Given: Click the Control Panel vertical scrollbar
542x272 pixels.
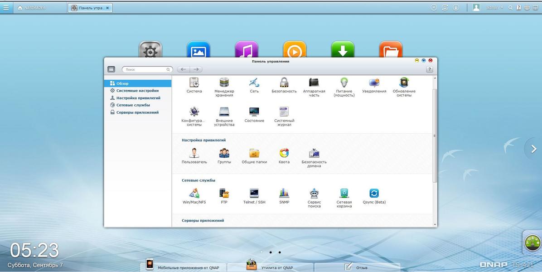Looking at the screenshot, I should pos(435,136).
